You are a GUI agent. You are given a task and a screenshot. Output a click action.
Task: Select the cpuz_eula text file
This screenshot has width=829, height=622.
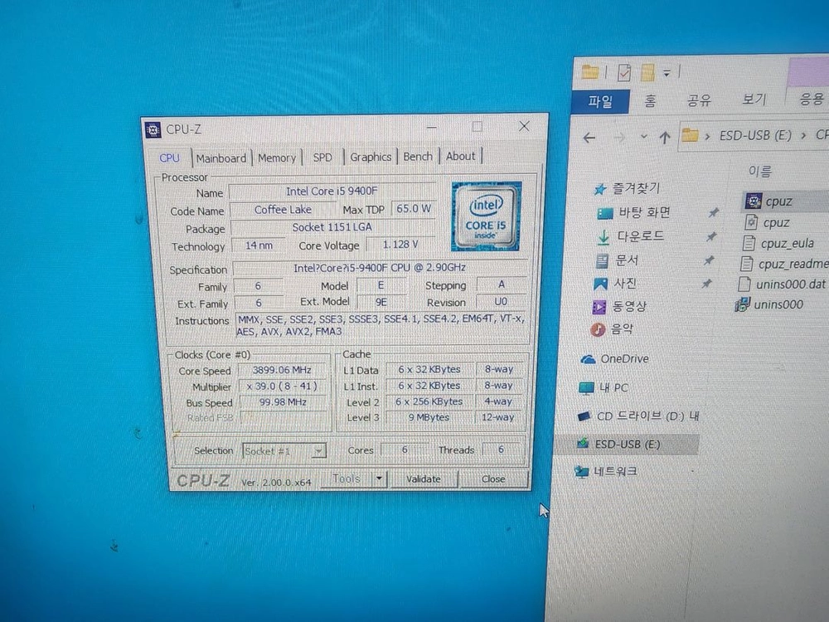pos(778,243)
